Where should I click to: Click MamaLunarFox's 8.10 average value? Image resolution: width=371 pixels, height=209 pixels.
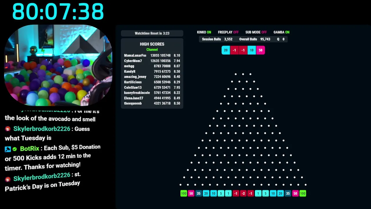tap(177, 55)
